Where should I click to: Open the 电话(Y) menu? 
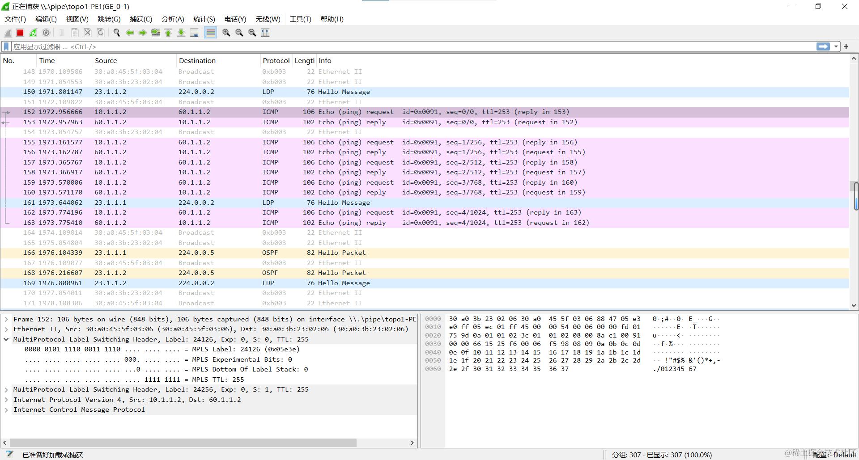click(235, 19)
